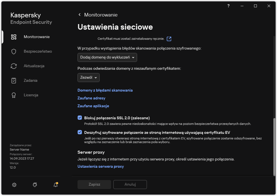Screen dimensions: 277x196
Task: Expand the Zezwól dropdown
Action: pyautogui.click(x=88, y=78)
